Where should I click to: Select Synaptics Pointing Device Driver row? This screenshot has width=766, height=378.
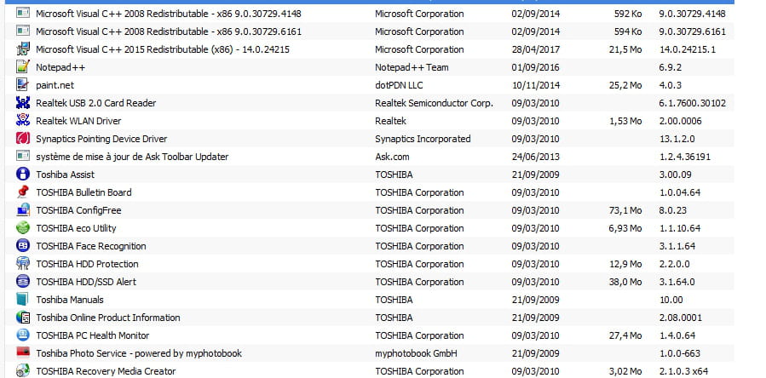369,139
